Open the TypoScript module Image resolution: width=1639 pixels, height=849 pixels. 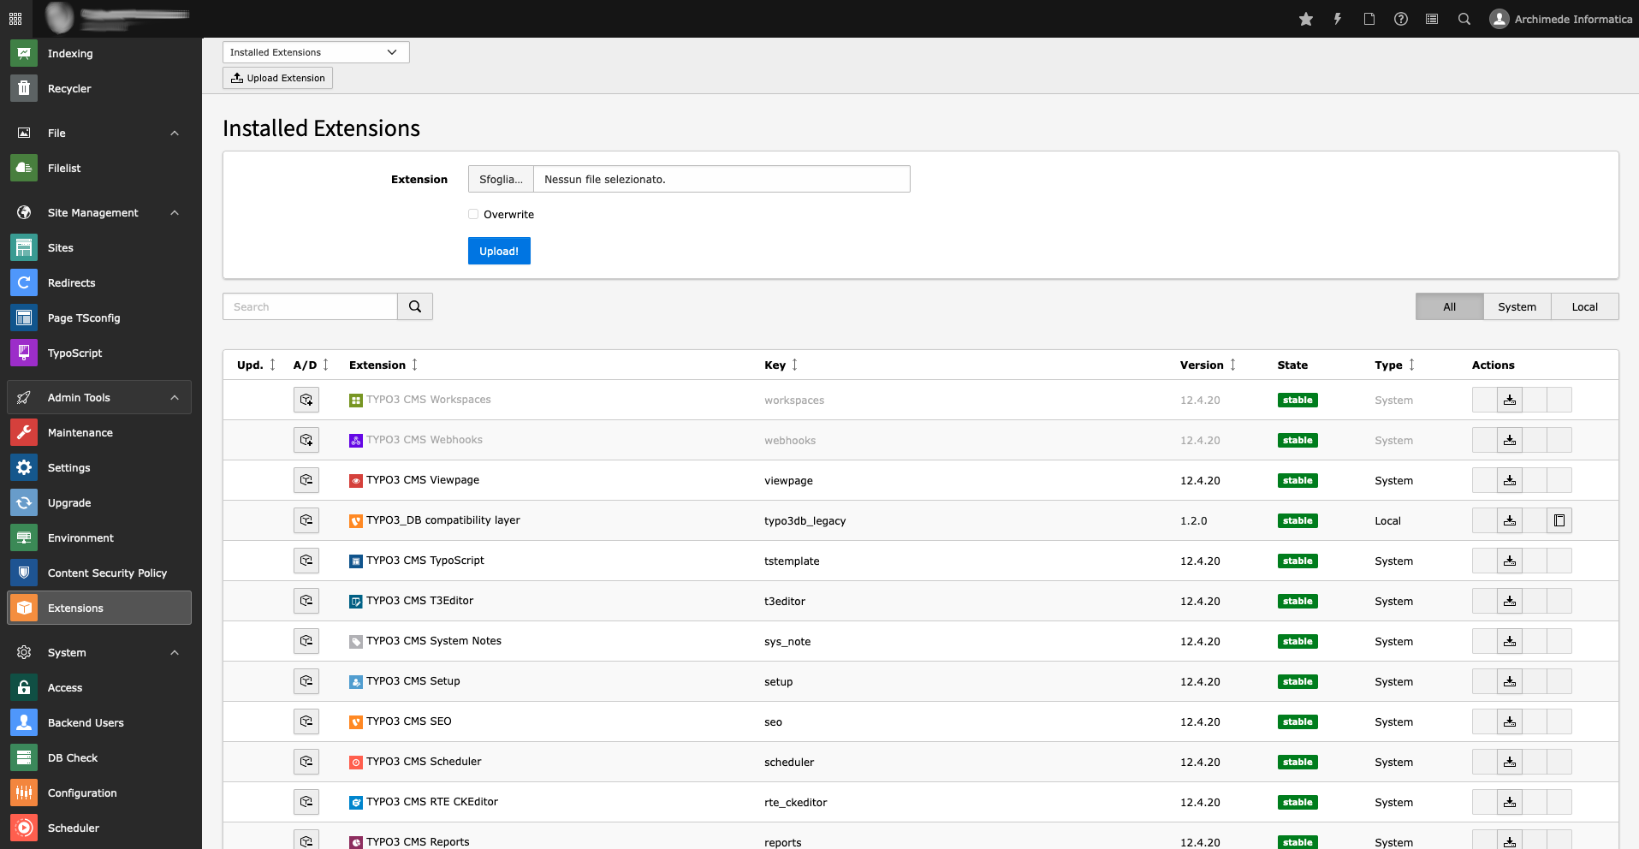click(99, 353)
